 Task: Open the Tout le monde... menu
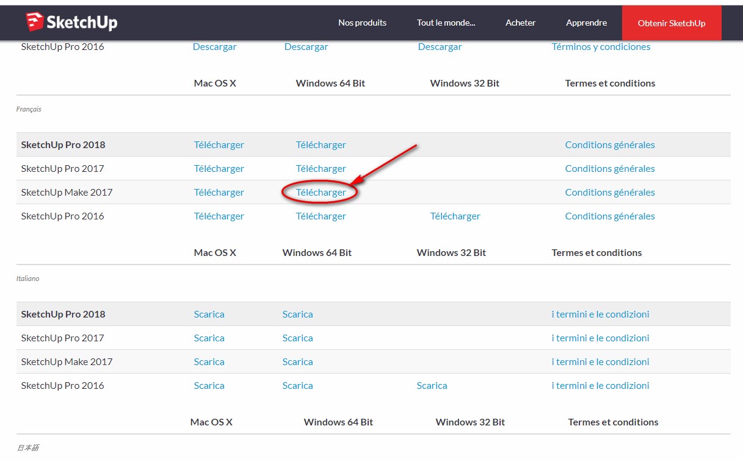click(x=446, y=23)
